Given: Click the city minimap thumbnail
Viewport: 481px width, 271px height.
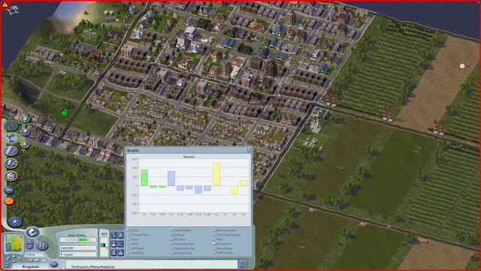Looking at the screenshot, I should click(x=14, y=244).
